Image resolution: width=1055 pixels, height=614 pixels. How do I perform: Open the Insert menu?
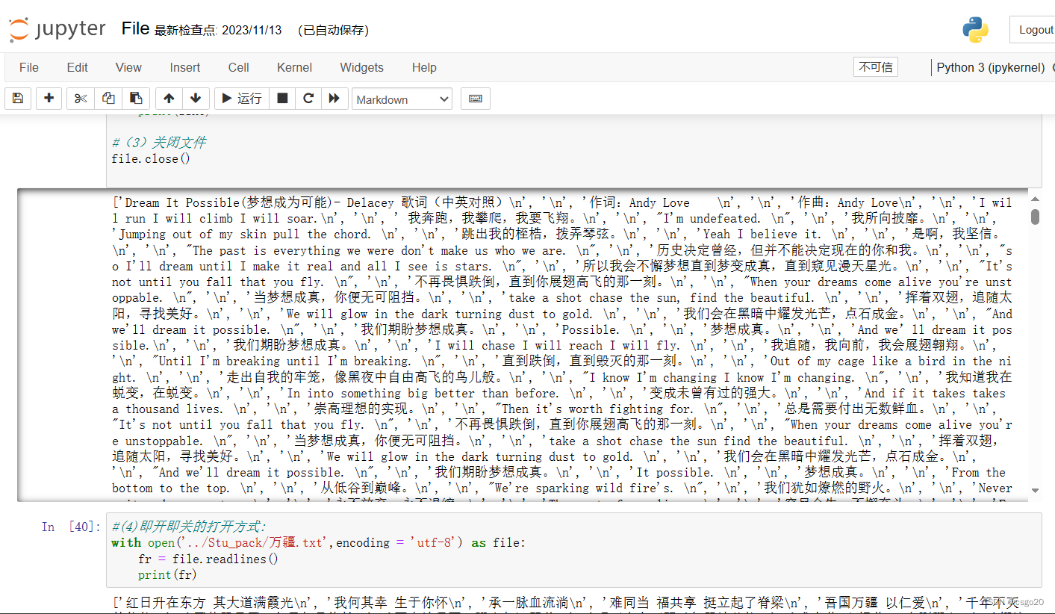(x=185, y=67)
